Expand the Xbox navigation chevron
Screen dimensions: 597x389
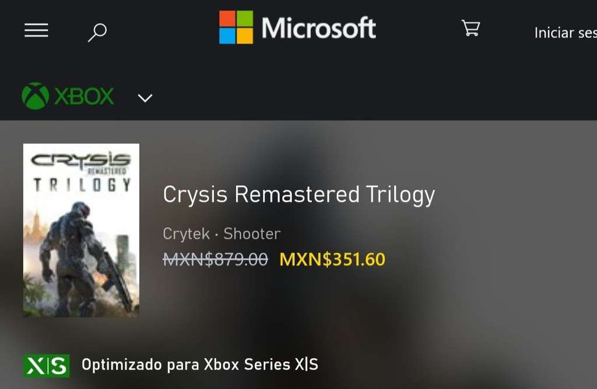pyautogui.click(x=145, y=98)
